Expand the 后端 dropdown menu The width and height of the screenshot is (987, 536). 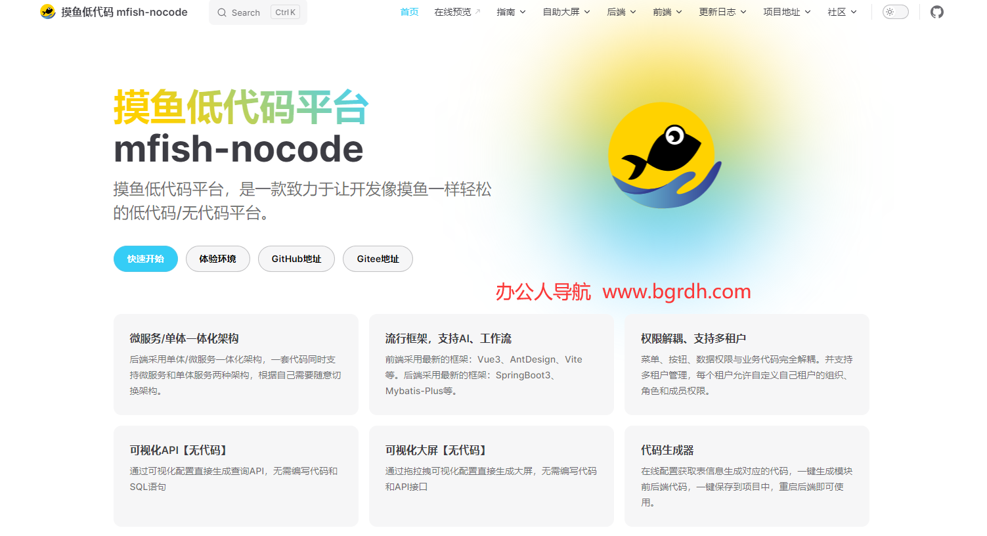(621, 12)
